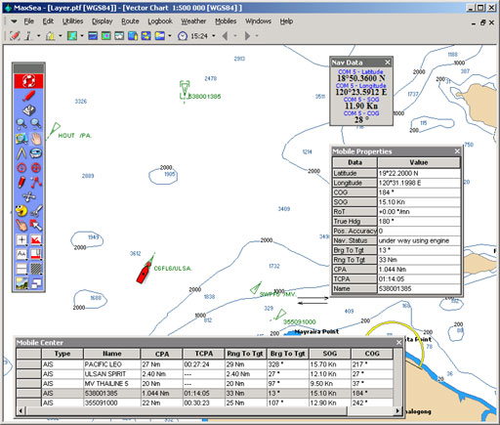Open the Route menu

130,21
